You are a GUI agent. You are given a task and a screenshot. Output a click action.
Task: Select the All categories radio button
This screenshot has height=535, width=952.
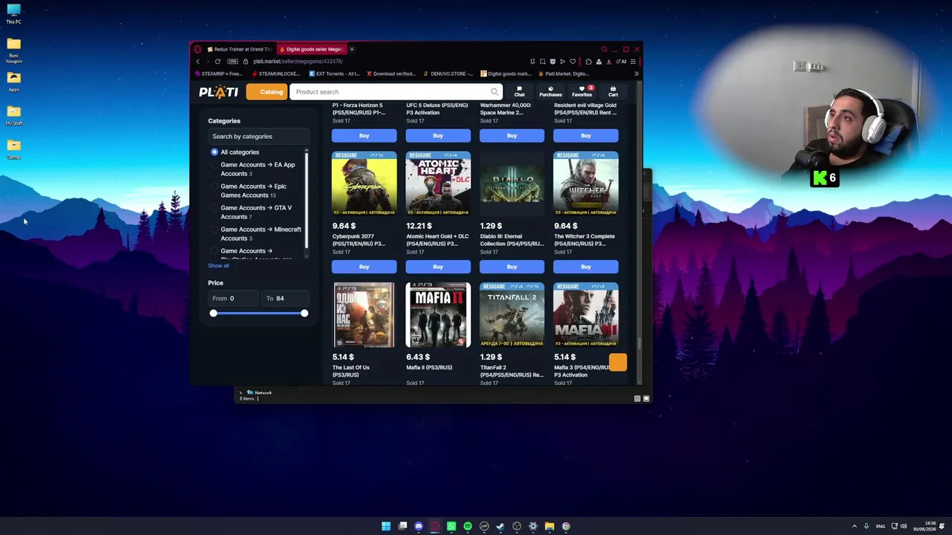click(214, 152)
